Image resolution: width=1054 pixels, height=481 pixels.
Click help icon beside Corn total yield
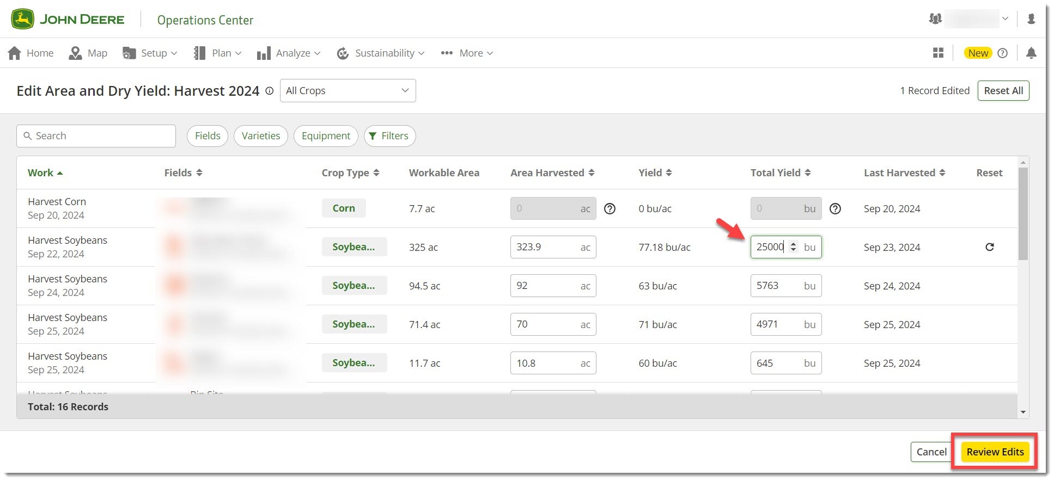point(835,208)
